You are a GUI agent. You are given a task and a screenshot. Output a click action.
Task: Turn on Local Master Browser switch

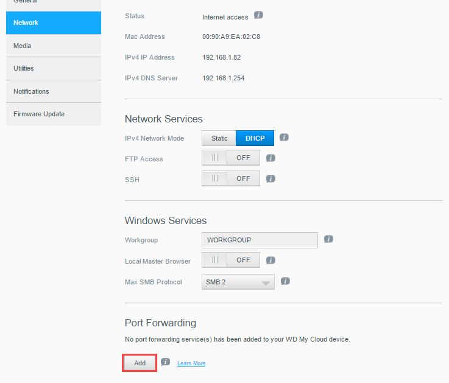pyautogui.click(x=231, y=260)
